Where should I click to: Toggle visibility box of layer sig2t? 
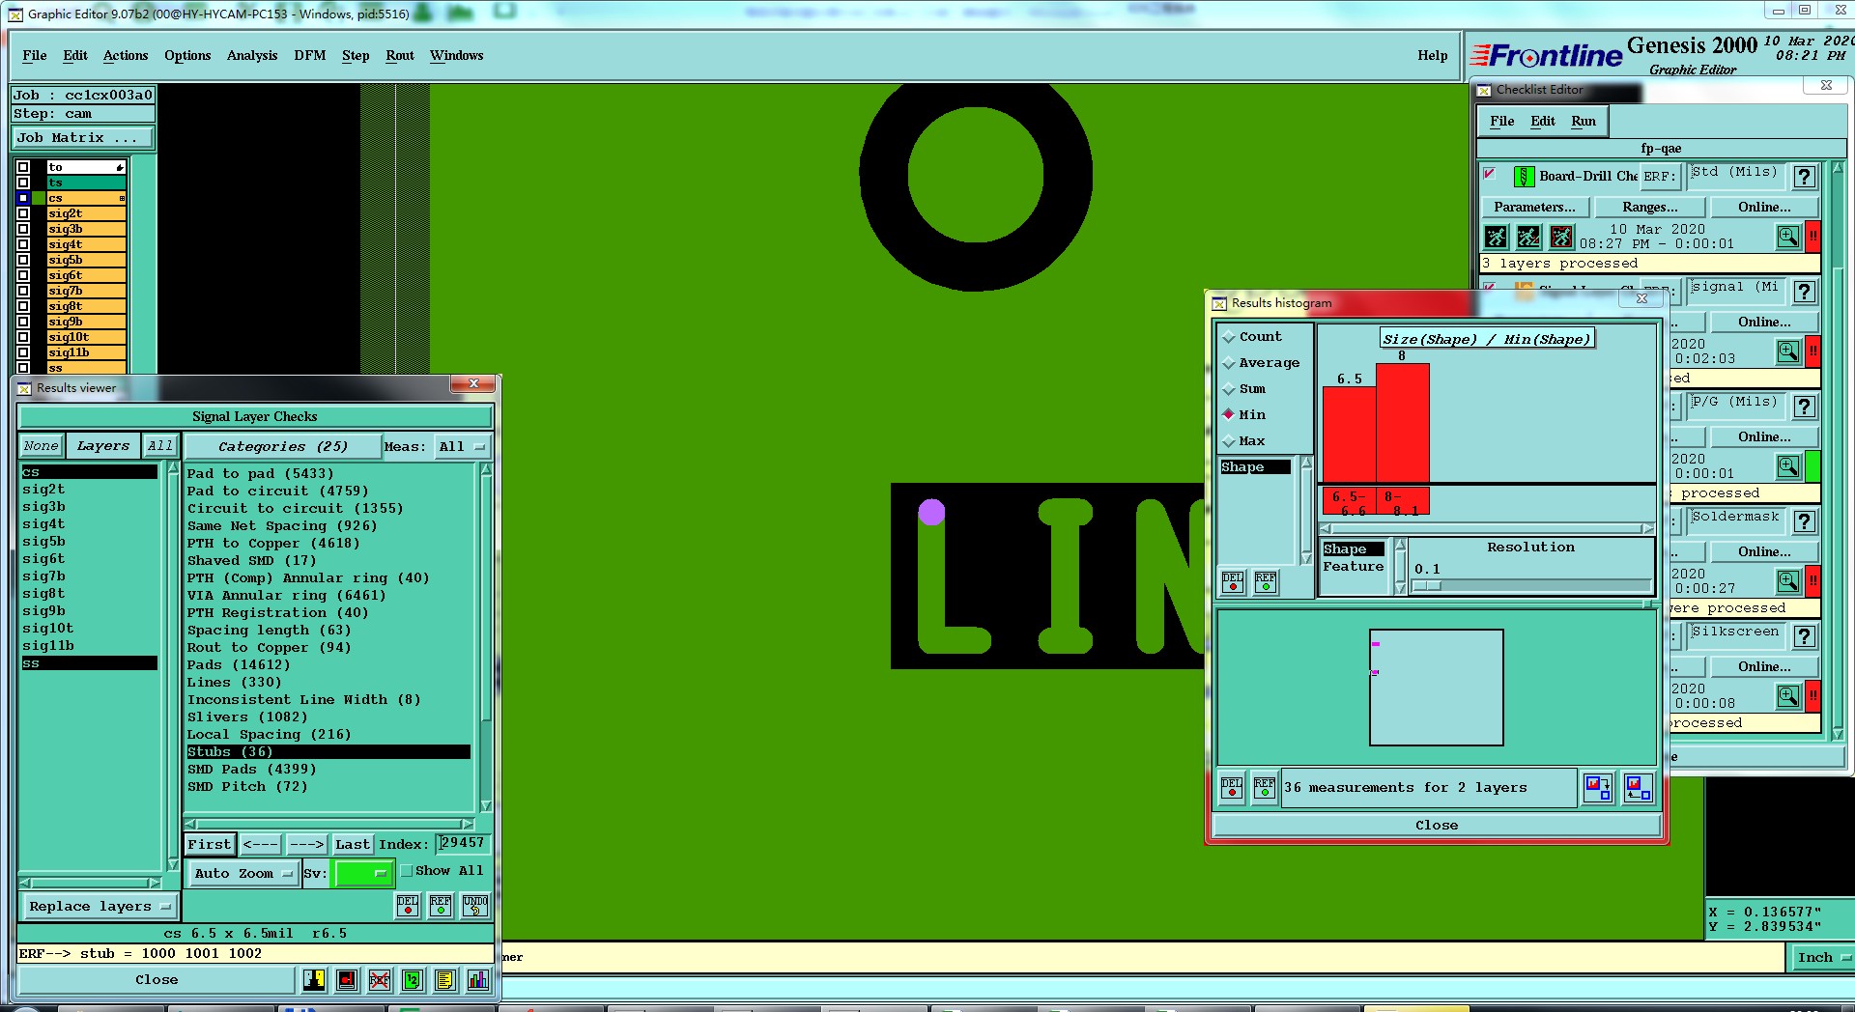pyautogui.click(x=23, y=213)
